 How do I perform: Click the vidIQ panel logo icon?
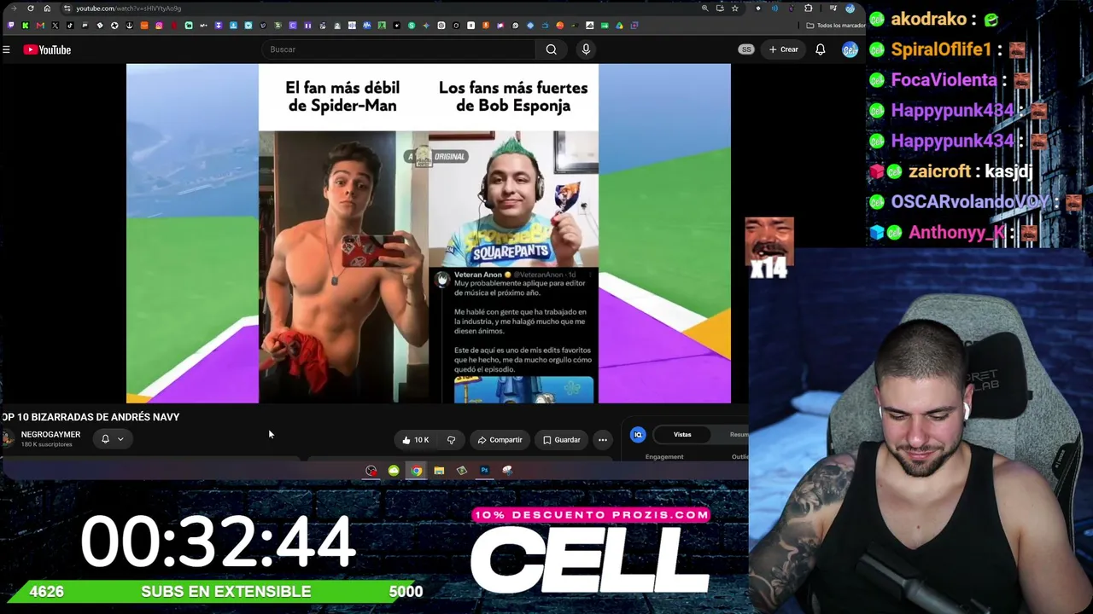tap(638, 435)
